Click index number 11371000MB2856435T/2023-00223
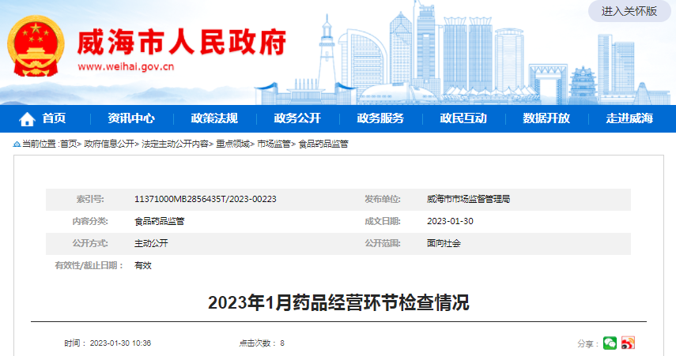The height and width of the screenshot is (356, 676). coord(206,199)
